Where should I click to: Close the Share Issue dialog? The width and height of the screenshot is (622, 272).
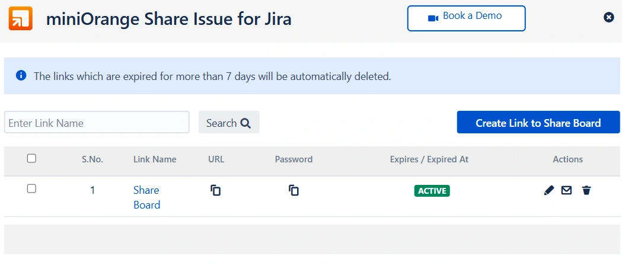coord(609,17)
